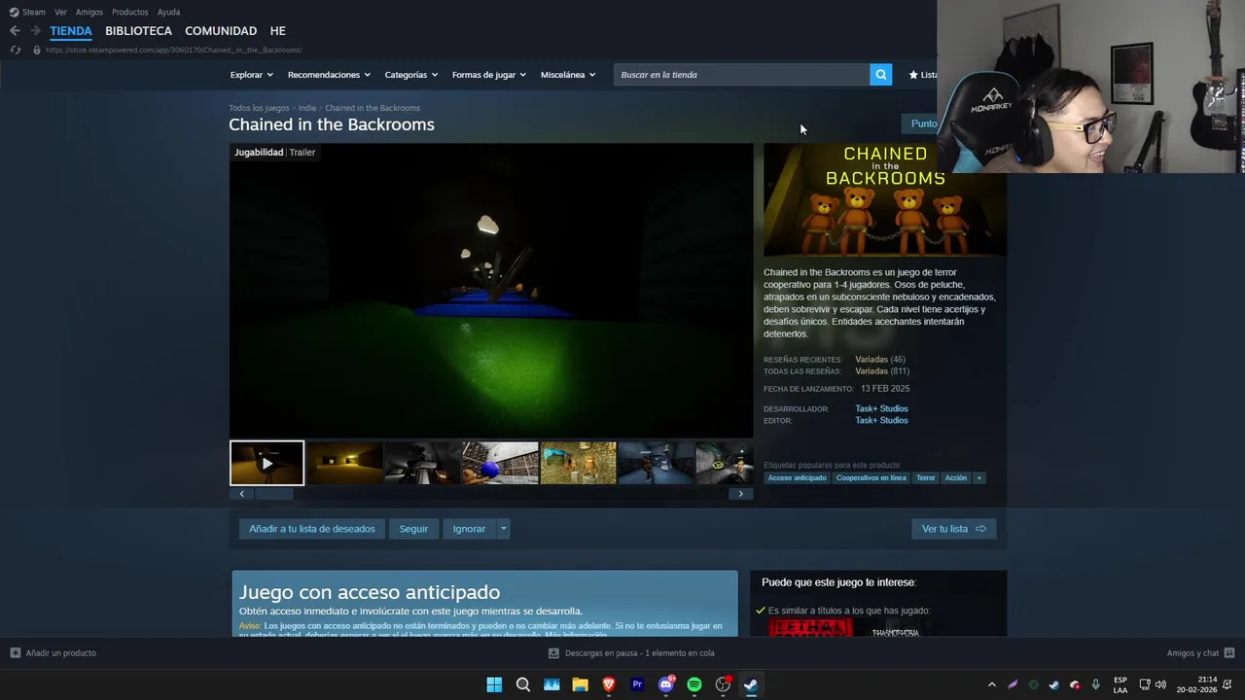
Task: Open Spotify from the taskbar
Action: pos(694,684)
